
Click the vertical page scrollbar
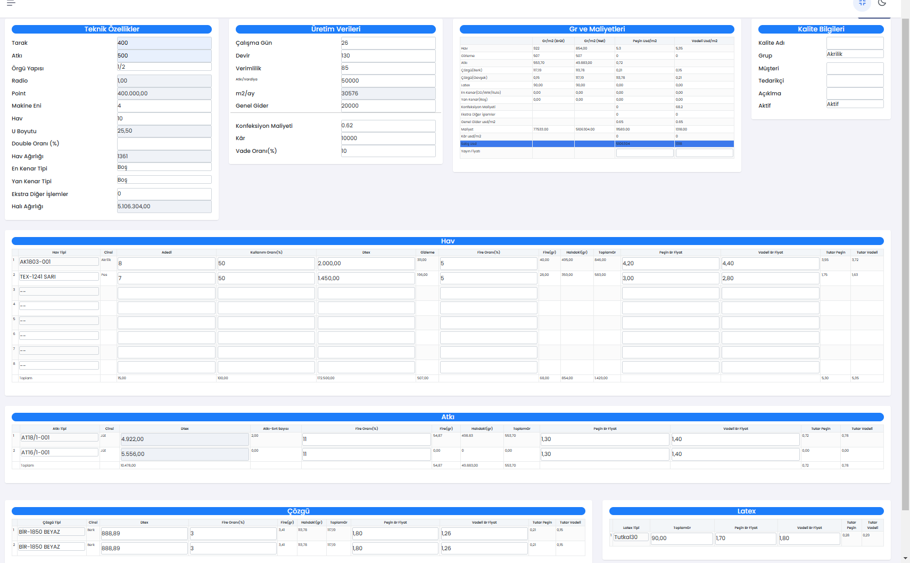(x=905, y=266)
